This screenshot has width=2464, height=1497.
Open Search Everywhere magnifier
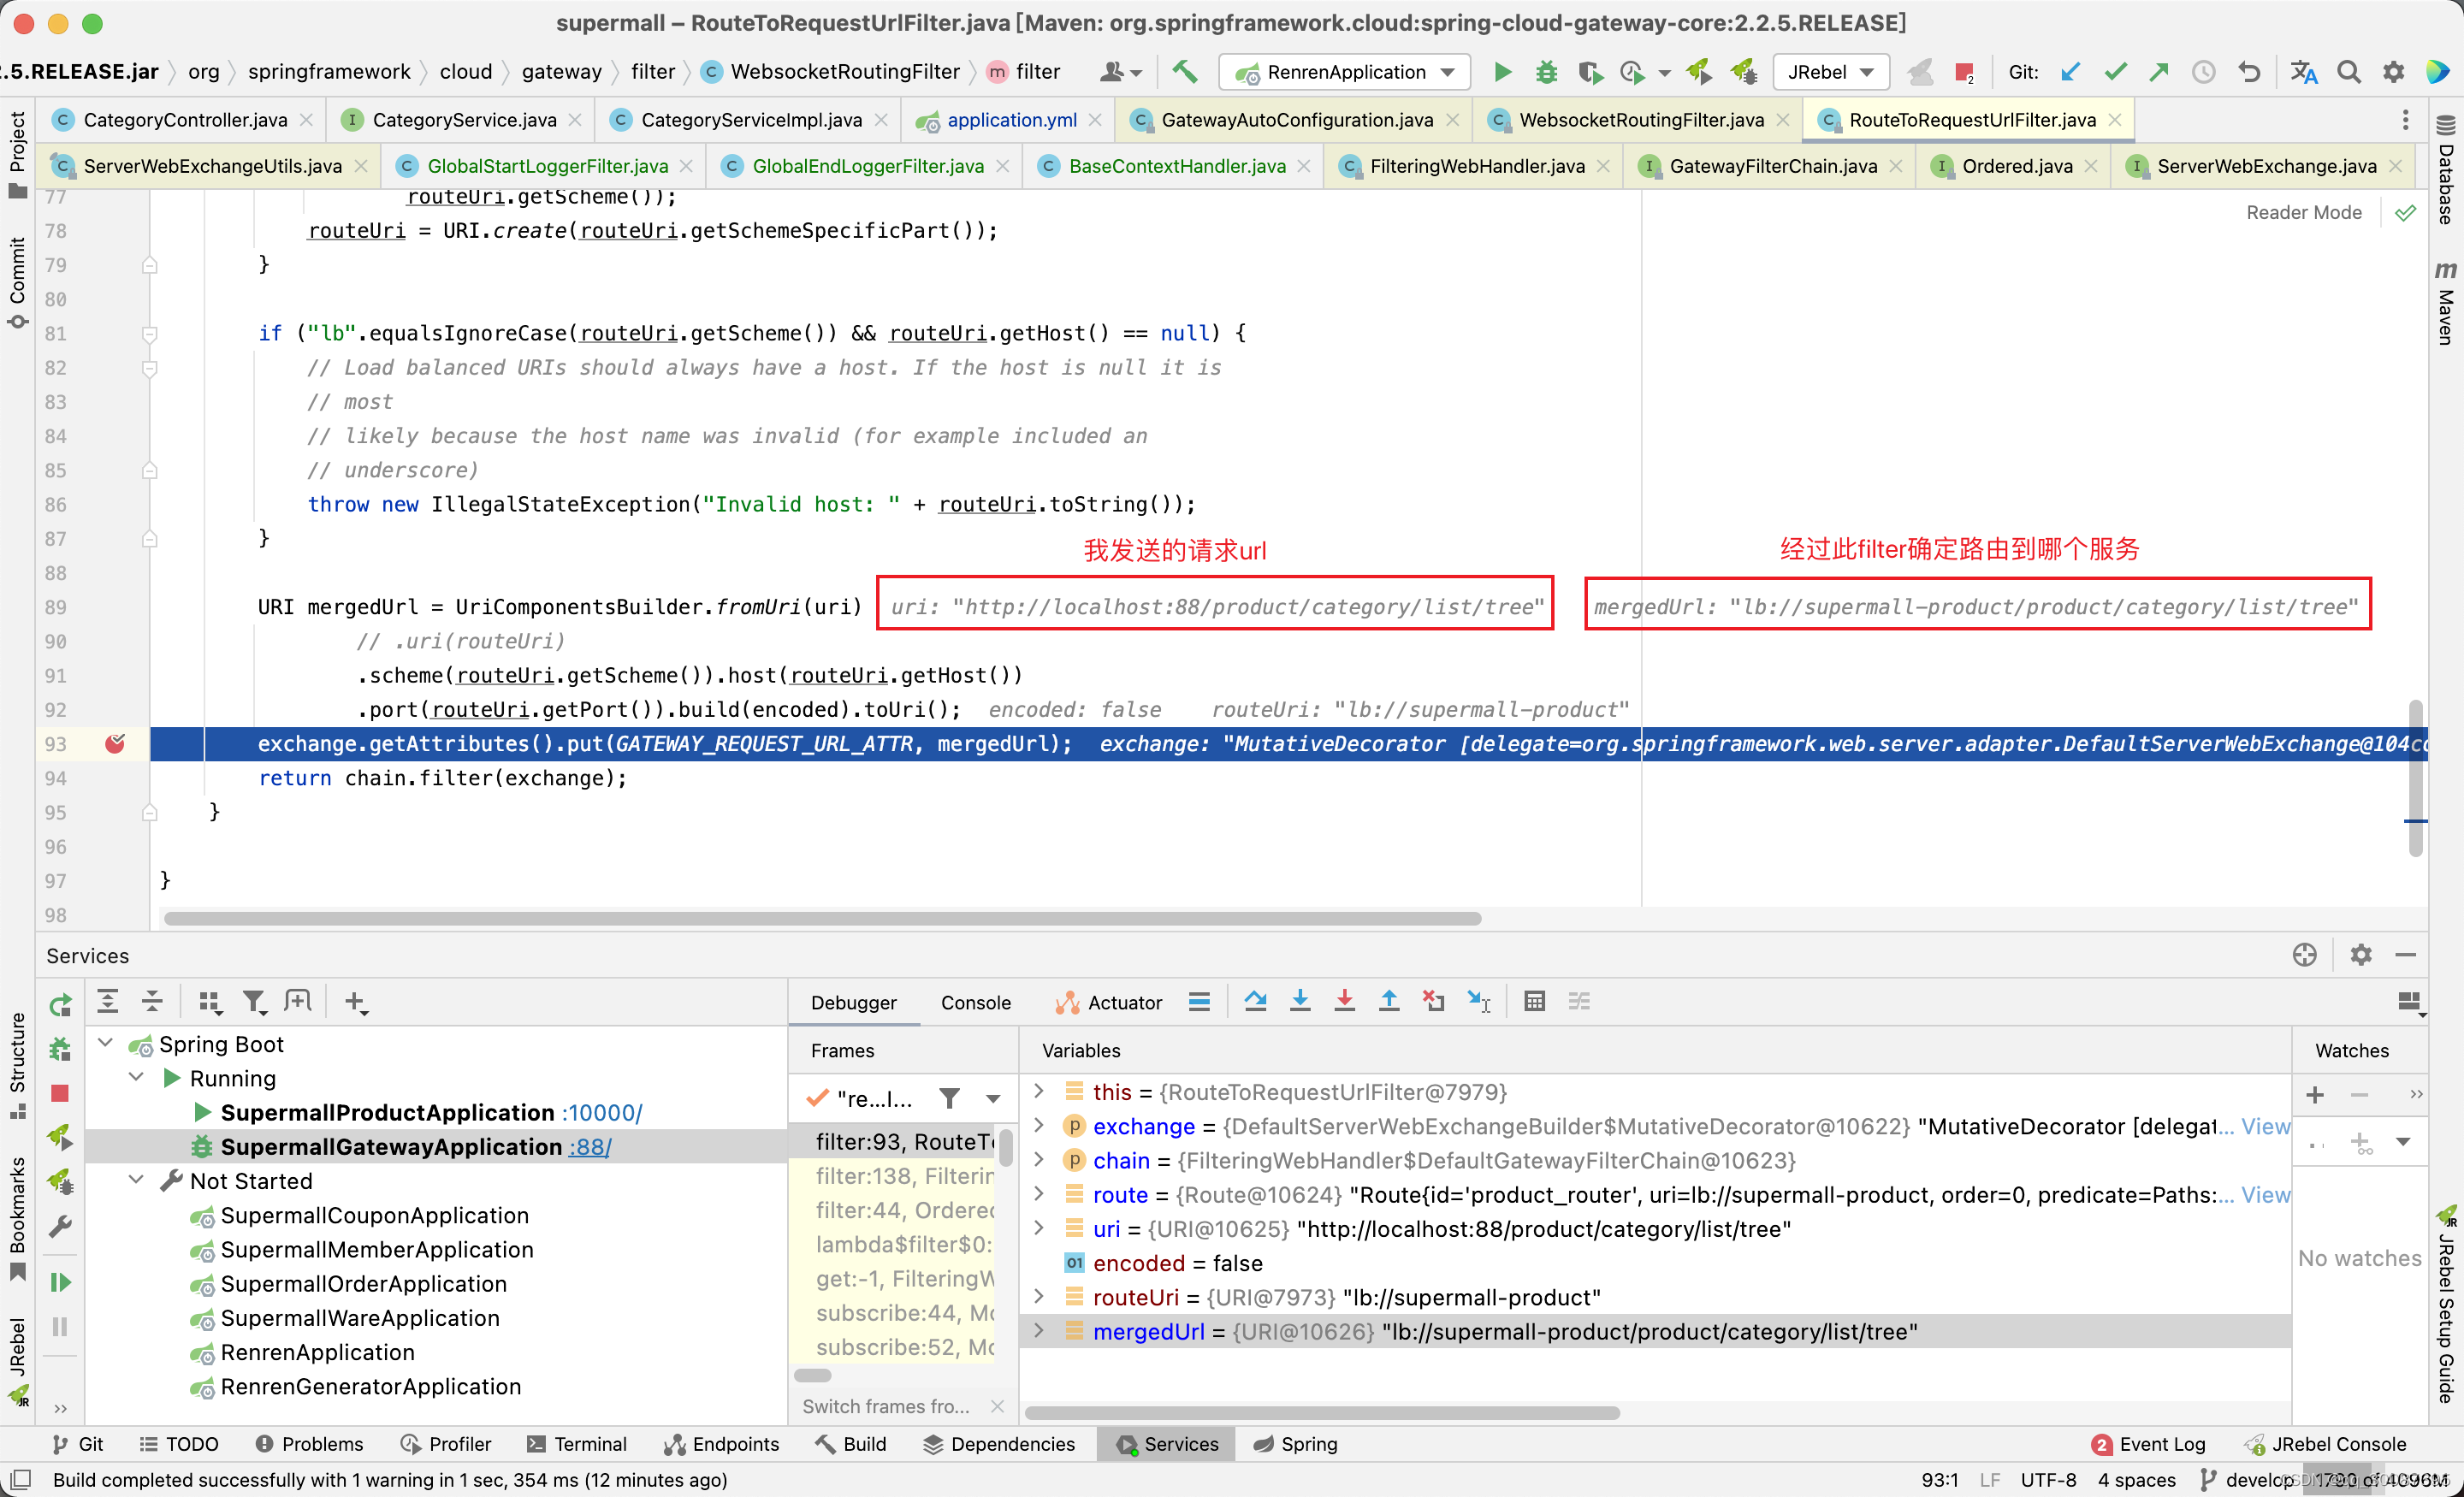[x=2348, y=72]
